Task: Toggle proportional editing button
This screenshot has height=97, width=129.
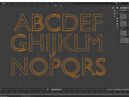Action: 61,6
